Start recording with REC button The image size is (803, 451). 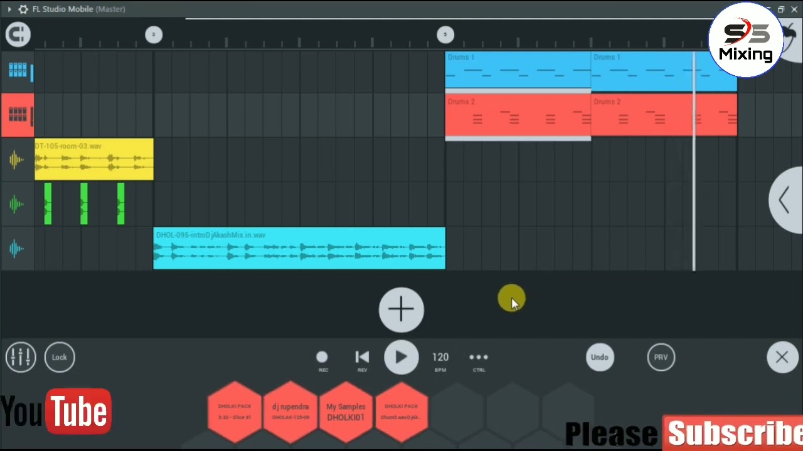pyautogui.click(x=322, y=360)
